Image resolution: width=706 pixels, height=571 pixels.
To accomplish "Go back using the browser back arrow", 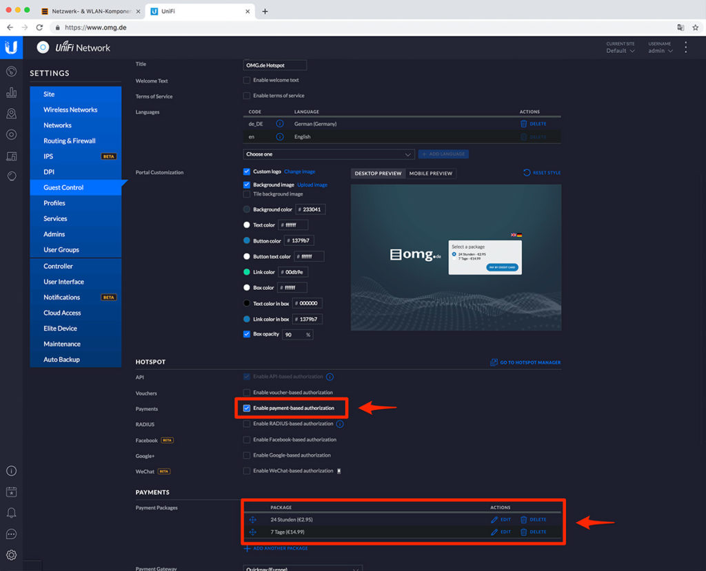I will (10, 28).
